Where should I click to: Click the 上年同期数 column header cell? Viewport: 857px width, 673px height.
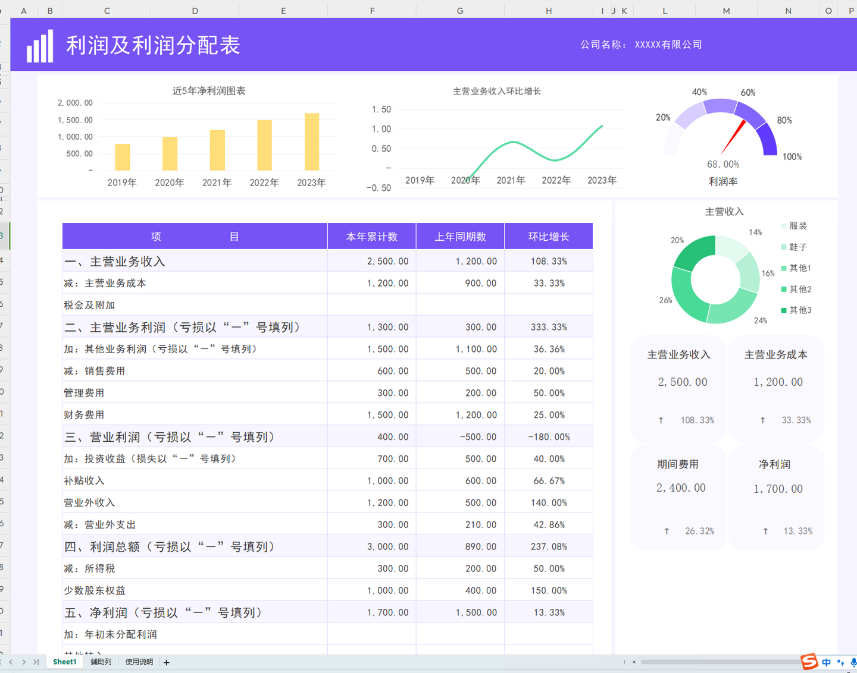[x=460, y=237]
